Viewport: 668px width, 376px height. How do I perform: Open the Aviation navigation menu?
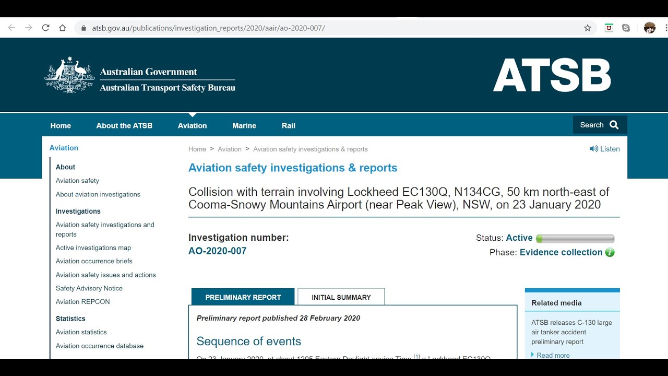click(x=192, y=125)
